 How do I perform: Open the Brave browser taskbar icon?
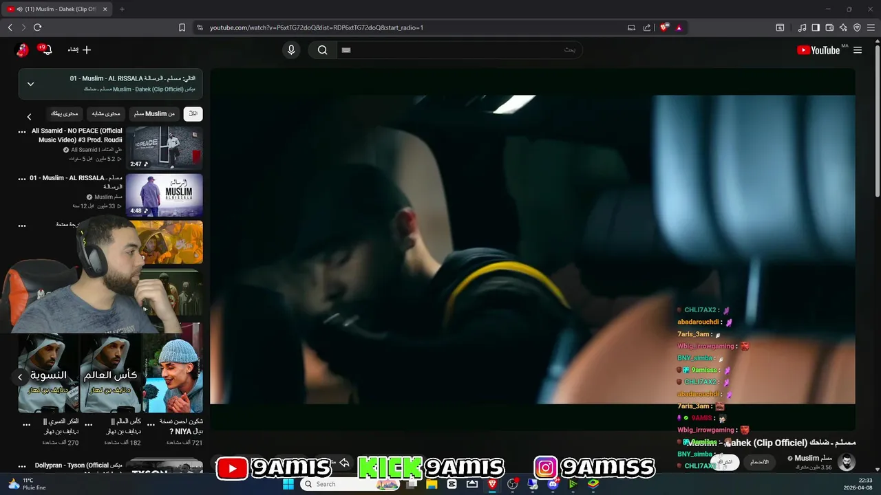pos(492,484)
